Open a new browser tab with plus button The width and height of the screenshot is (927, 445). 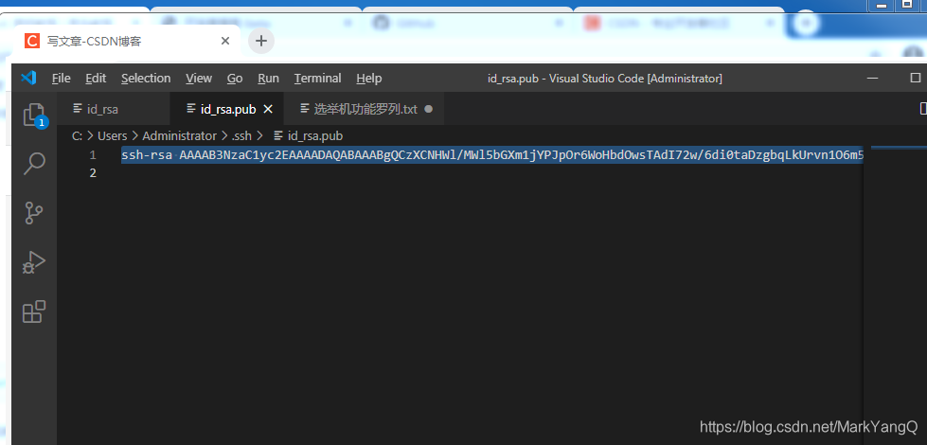[261, 42]
